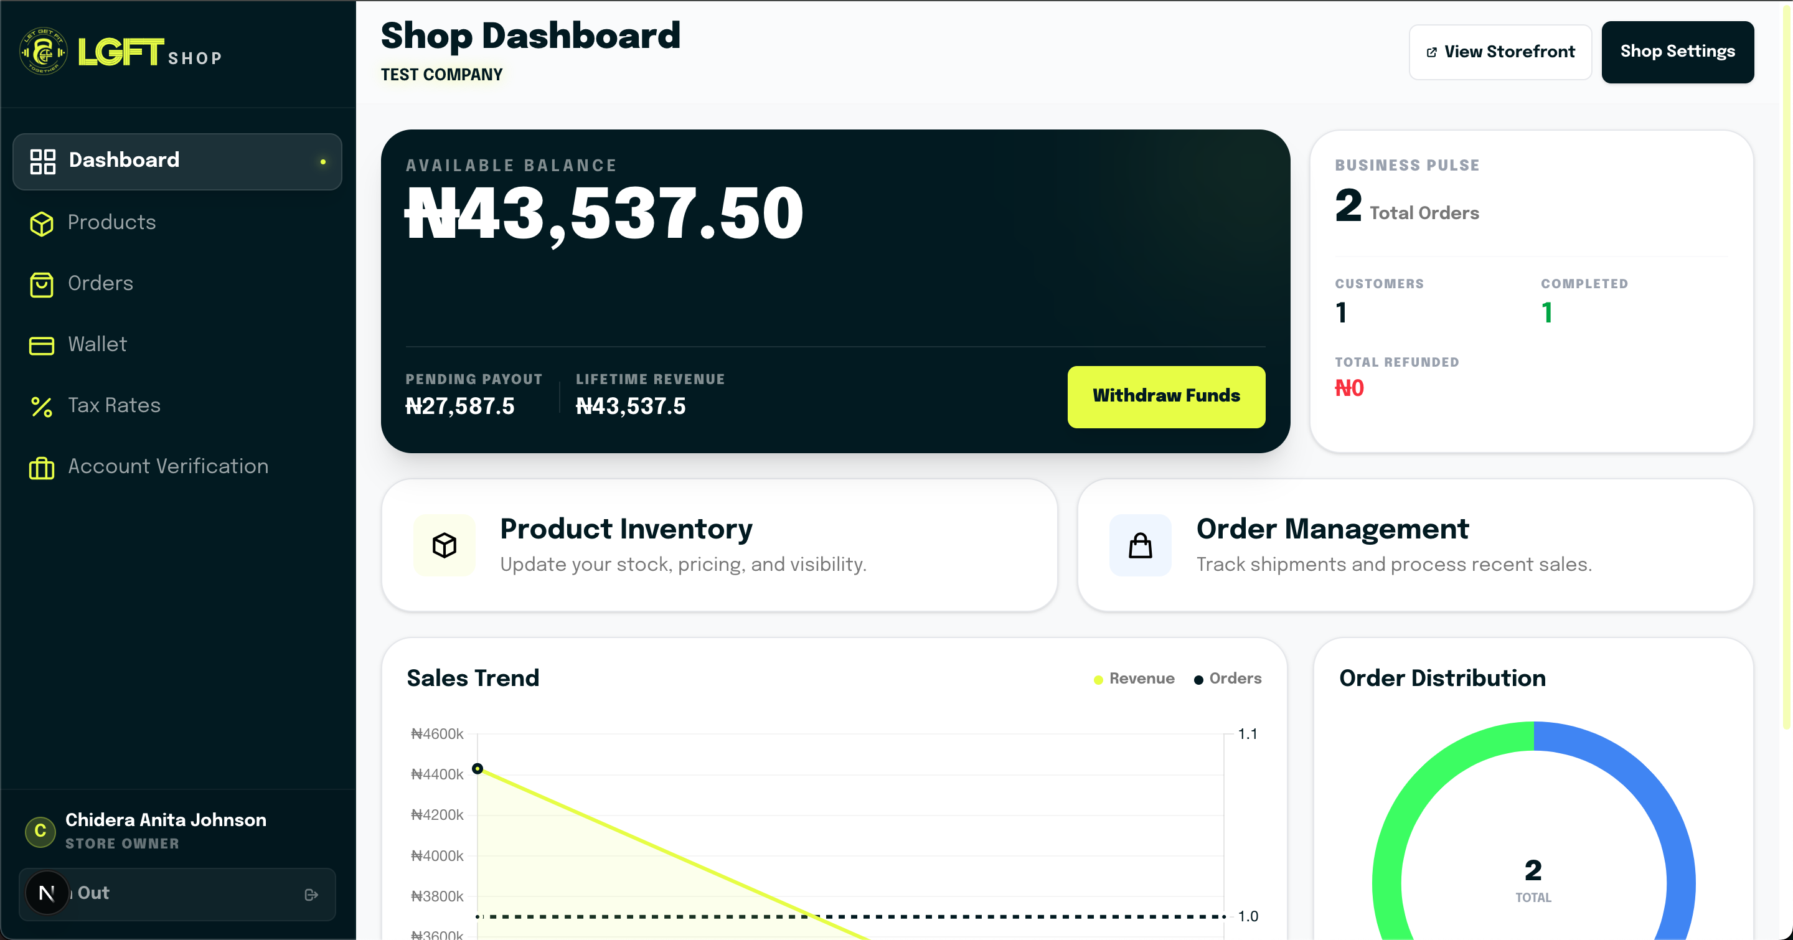Click the Product Inventory box icon
This screenshot has width=1793, height=940.
[x=444, y=545]
